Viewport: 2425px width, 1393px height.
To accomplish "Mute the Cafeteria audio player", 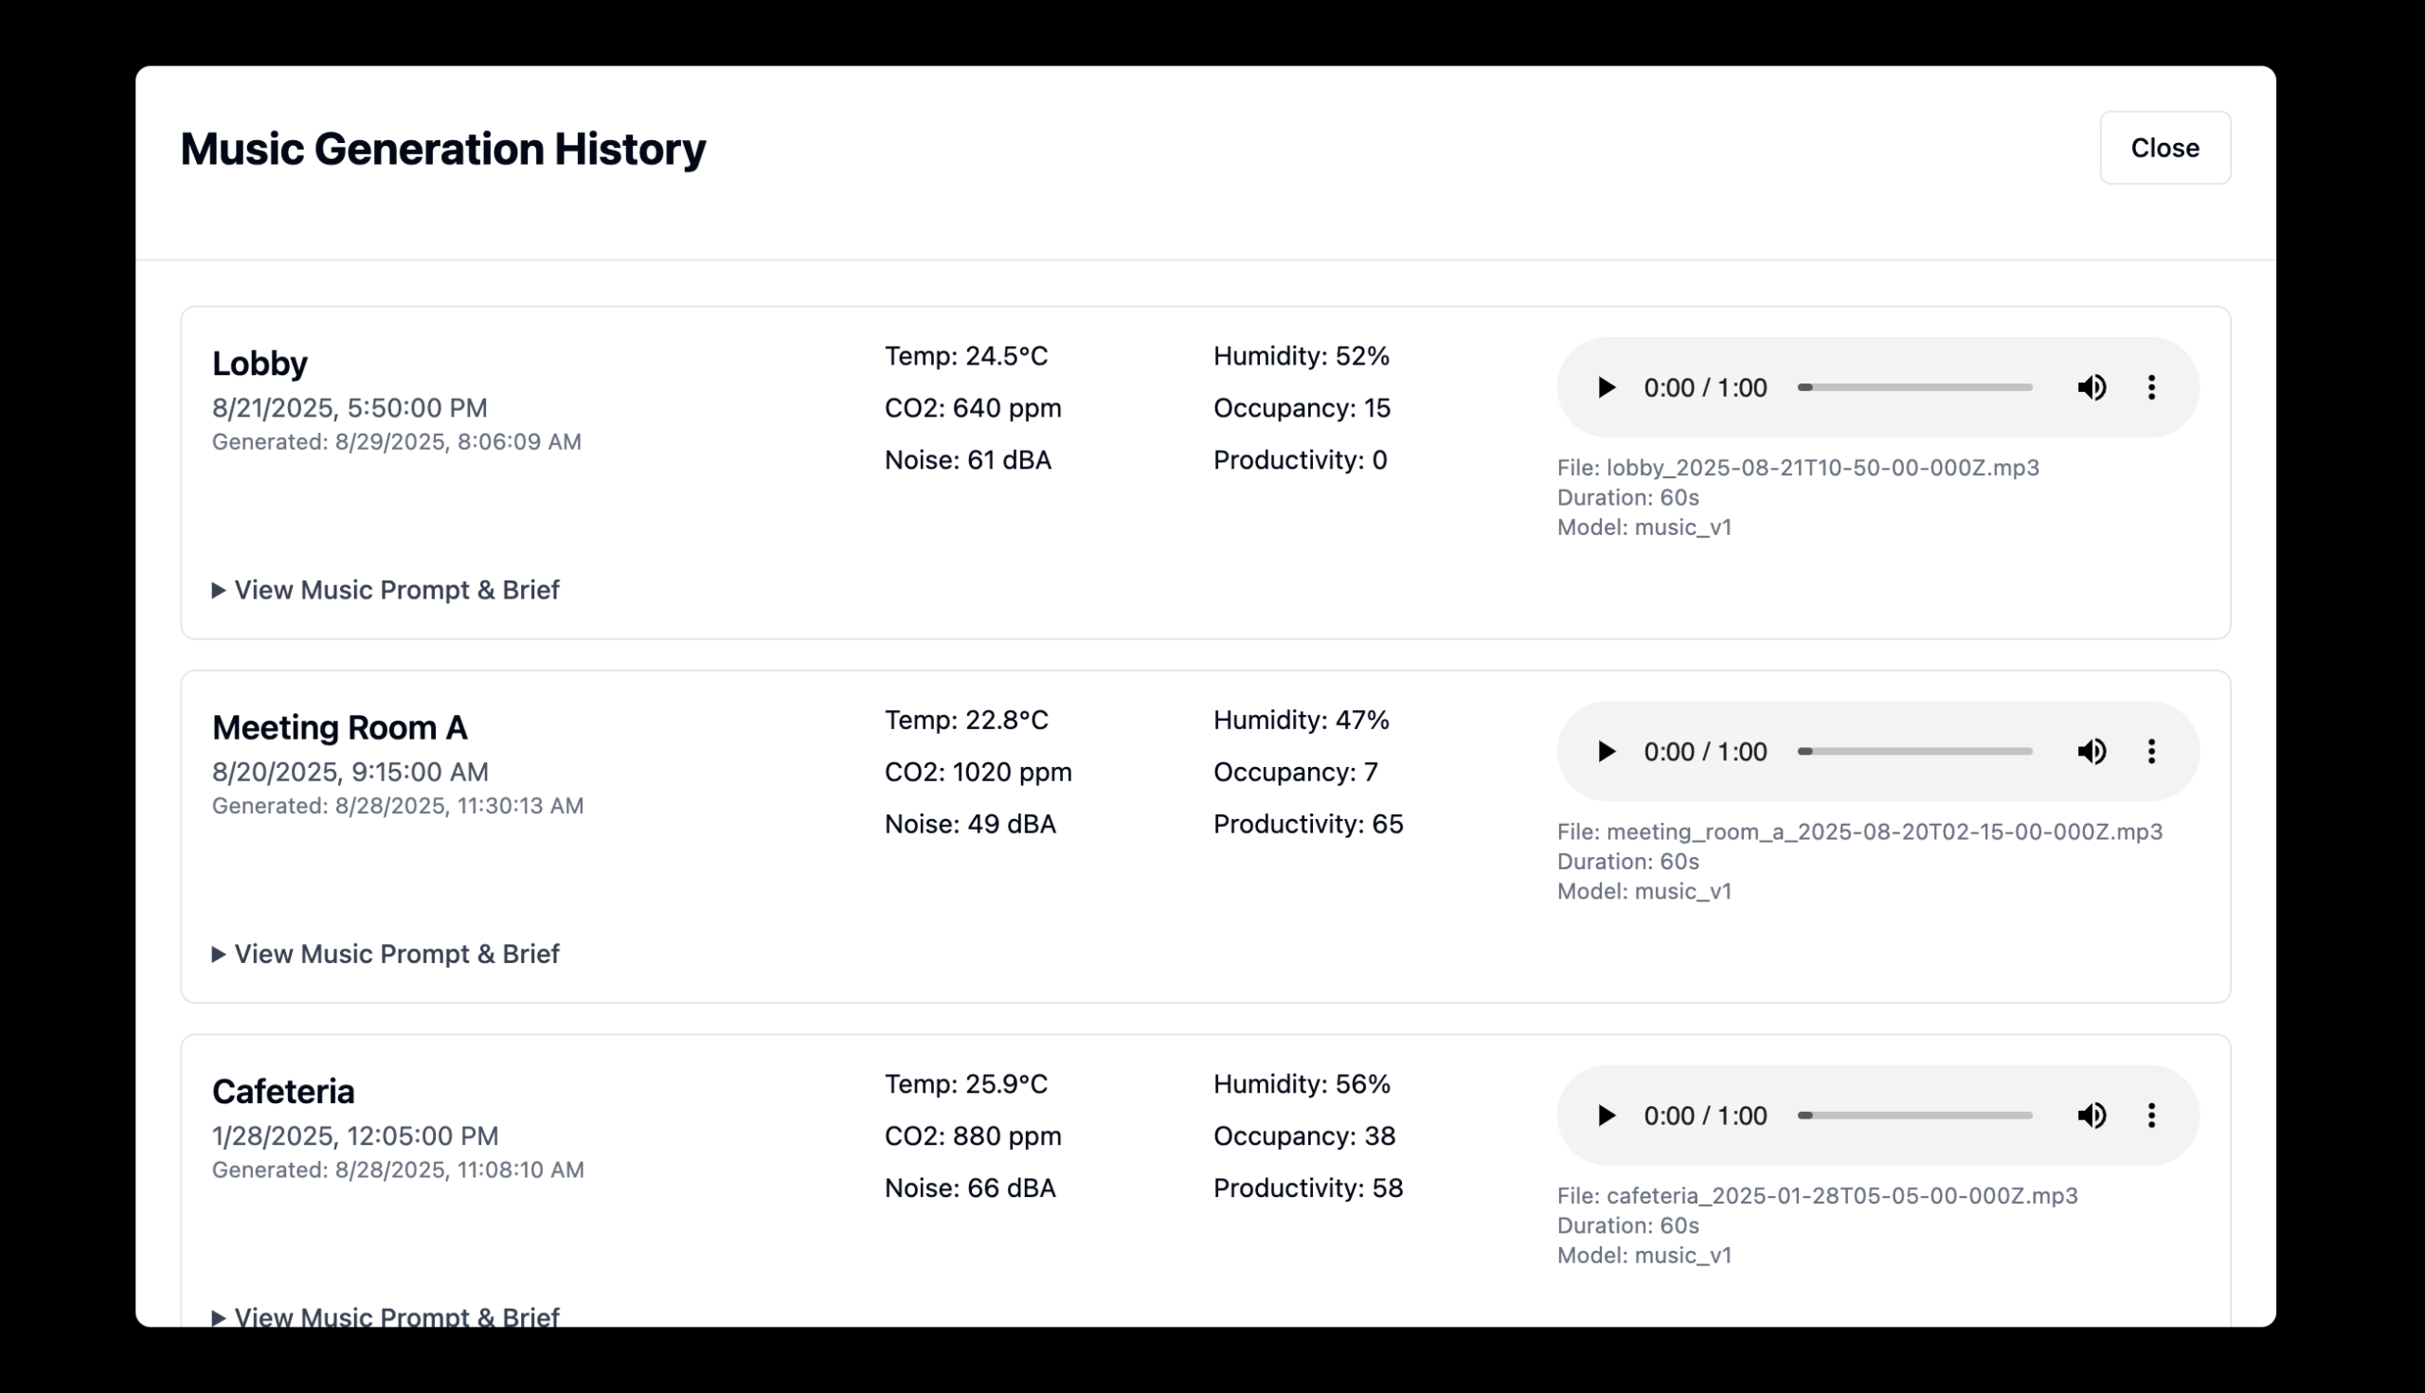I will click(2092, 1116).
